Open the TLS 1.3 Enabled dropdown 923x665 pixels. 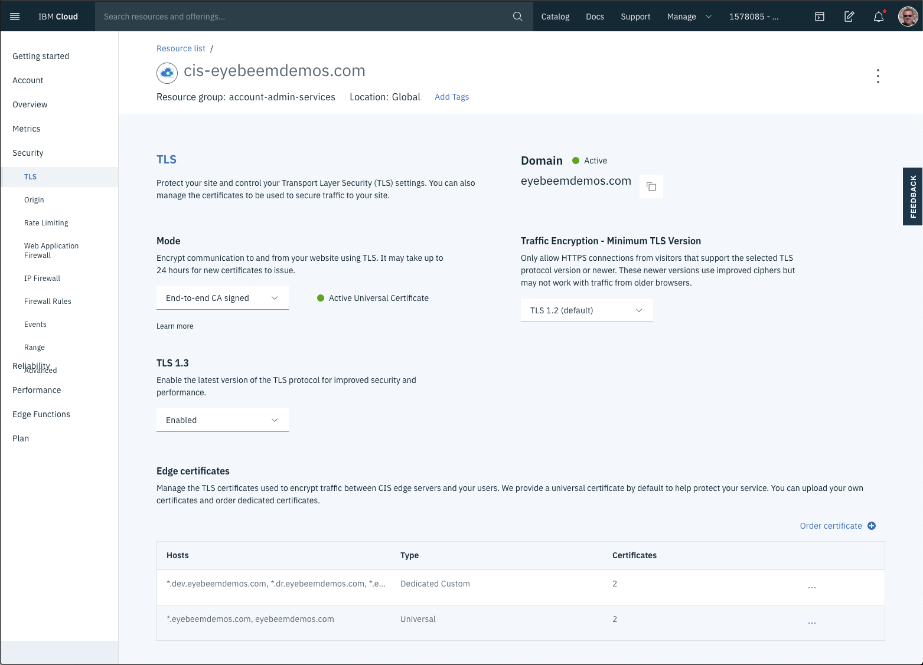pos(223,420)
